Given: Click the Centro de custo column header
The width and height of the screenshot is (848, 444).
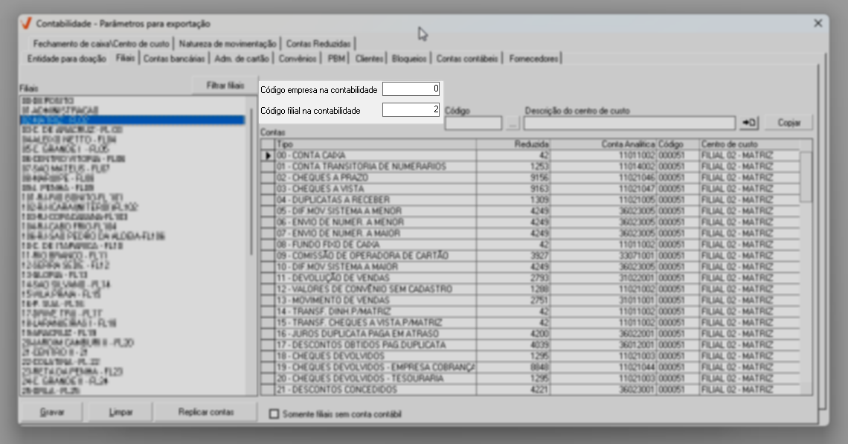Looking at the screenshot, I should pos(750,144).
